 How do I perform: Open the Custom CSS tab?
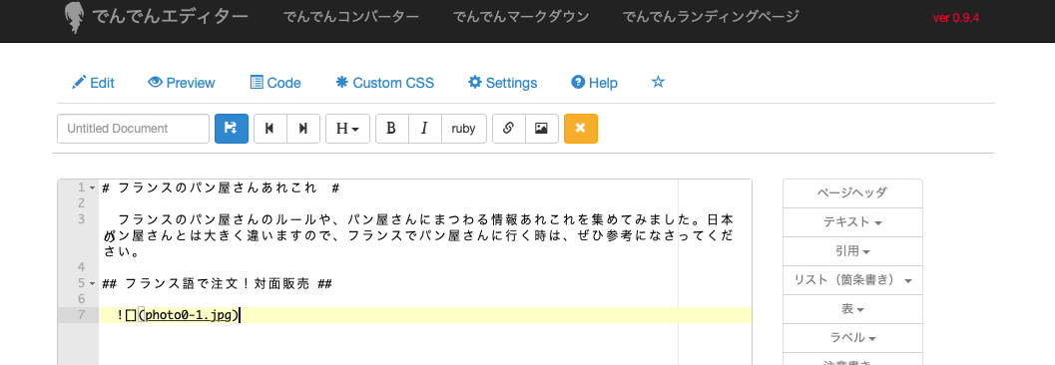click(385, 83)
